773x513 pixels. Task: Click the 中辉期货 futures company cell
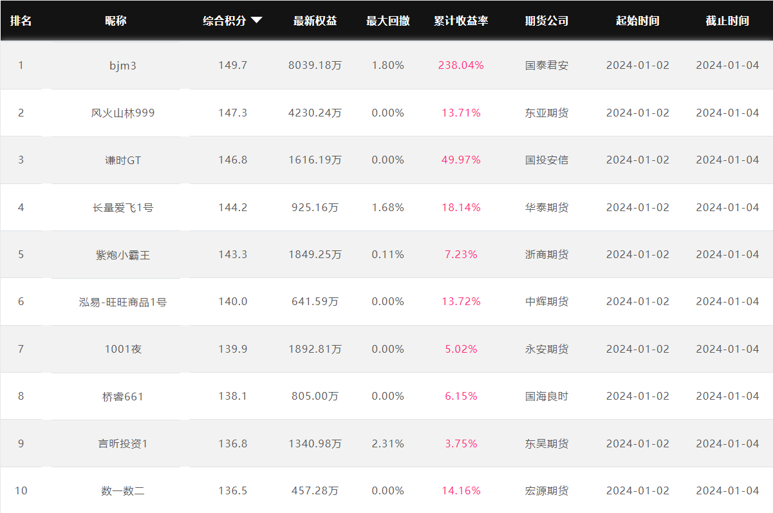coord(547,301)
